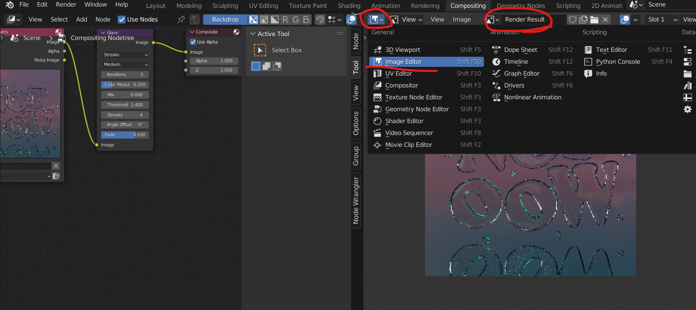Click the pin node tree icon
The width and height of the screenshot is (696, 310).
[x=181, y=19]
